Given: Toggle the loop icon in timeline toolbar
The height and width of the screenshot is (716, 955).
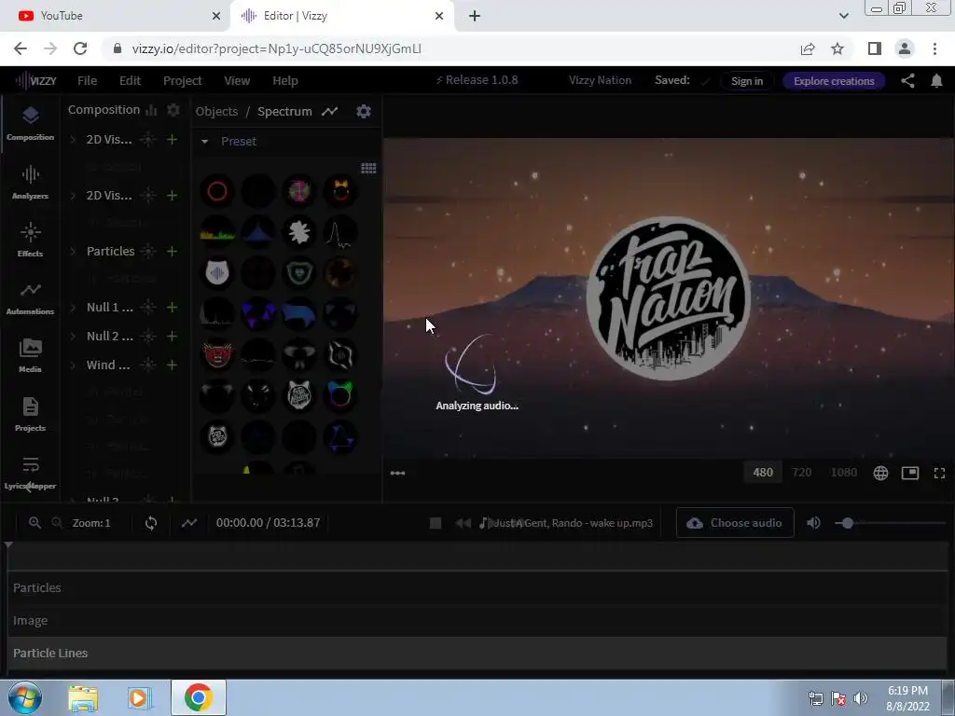Looking at the screenshot, I should point(151,523).
